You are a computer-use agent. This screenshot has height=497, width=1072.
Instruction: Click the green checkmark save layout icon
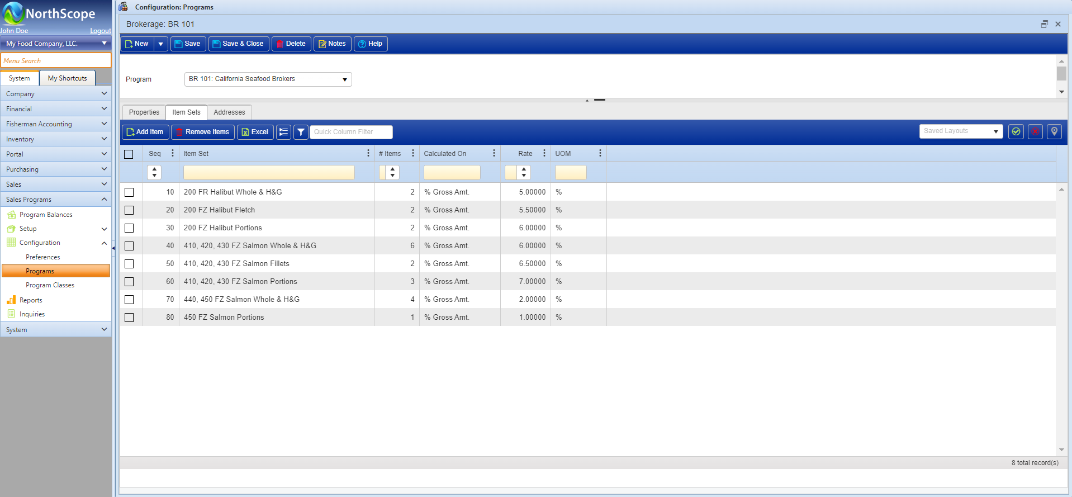coord(1016,131)
